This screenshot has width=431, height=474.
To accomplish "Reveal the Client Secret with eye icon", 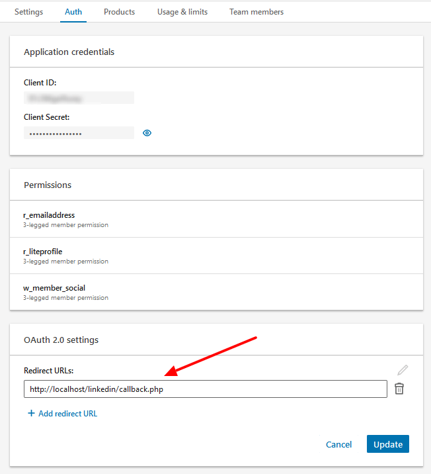I will (147, 133).
